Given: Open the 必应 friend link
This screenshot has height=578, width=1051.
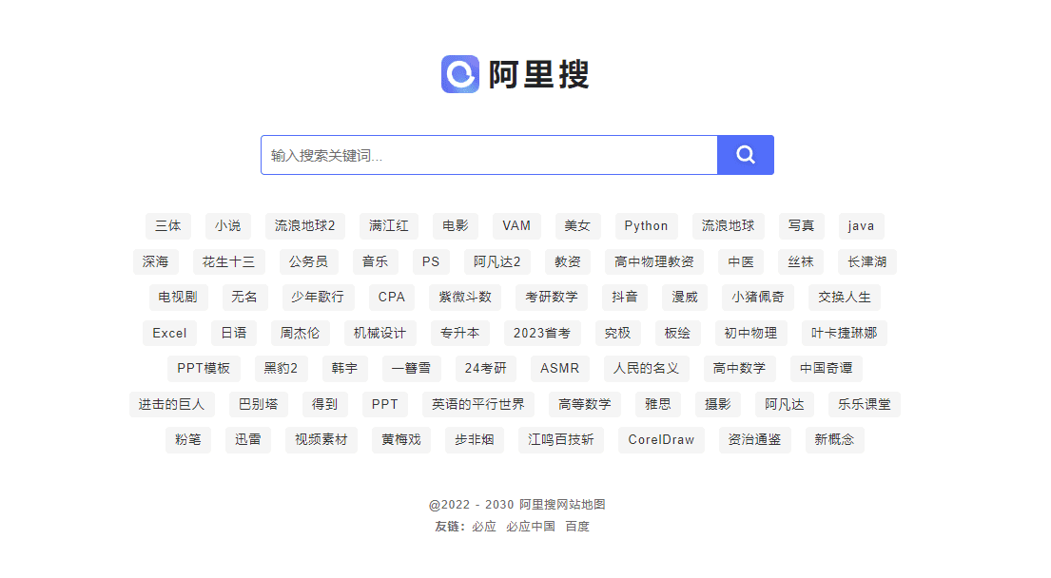Looking at the screenshot, I should point(483,526).
